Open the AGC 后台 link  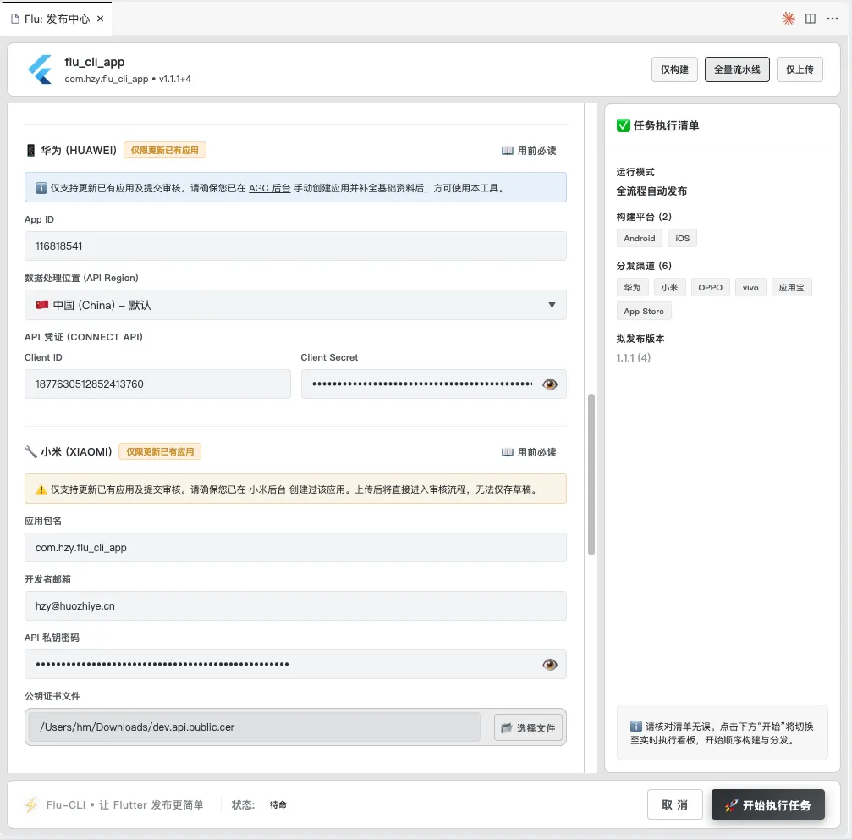pos(270,188)
